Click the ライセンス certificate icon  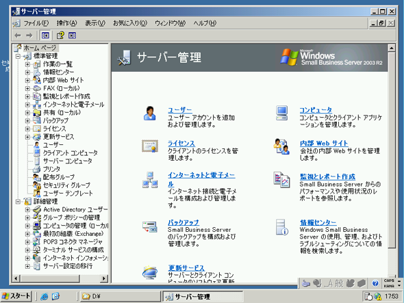click(x=150, y=146)
